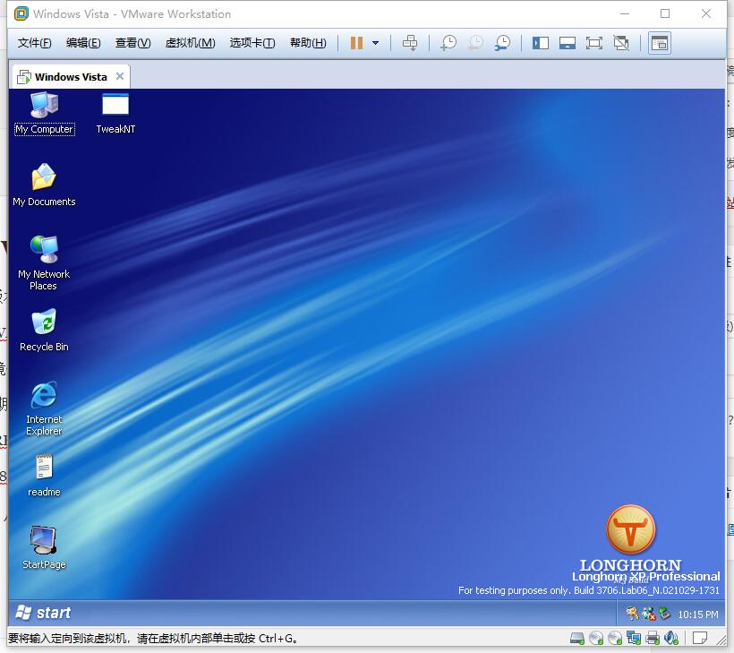
Task: Toggle the console view toolbar button
Action: pyautogui.click(x=660, y=43)
